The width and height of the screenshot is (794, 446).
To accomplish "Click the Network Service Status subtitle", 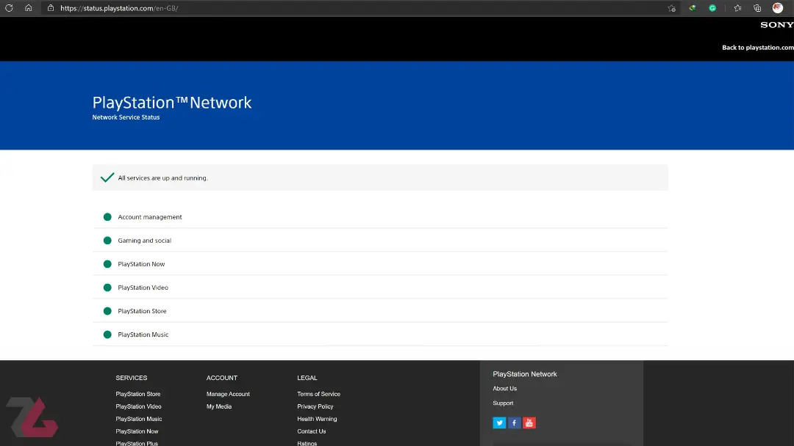I will tap(126, 117).
